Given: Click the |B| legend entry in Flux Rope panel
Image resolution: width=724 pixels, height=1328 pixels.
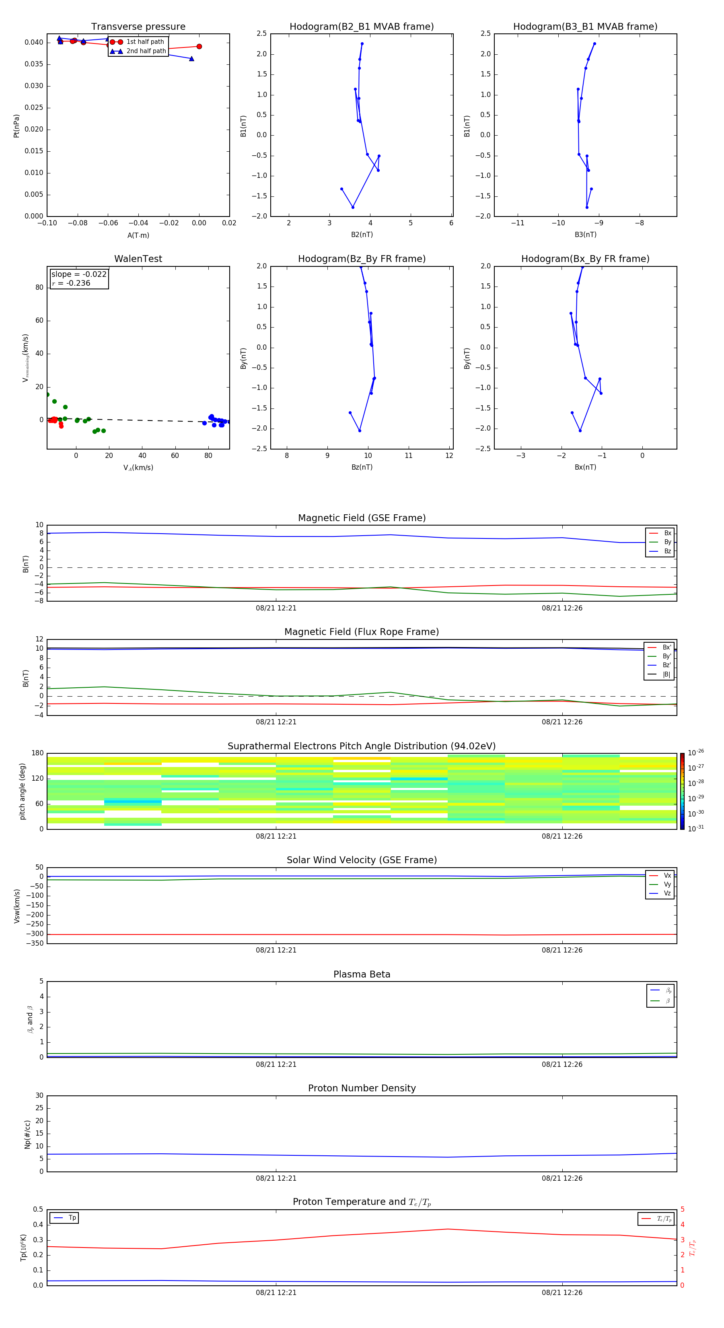Looking at the screenshot, I should tap(660, 674).
